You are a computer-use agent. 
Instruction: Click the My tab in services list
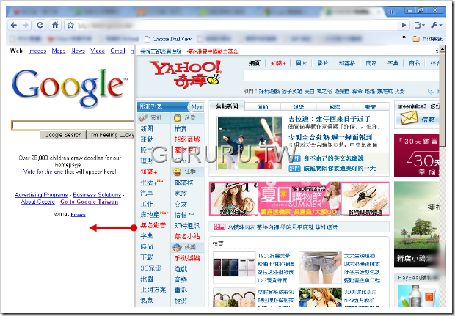click(197, 107)
